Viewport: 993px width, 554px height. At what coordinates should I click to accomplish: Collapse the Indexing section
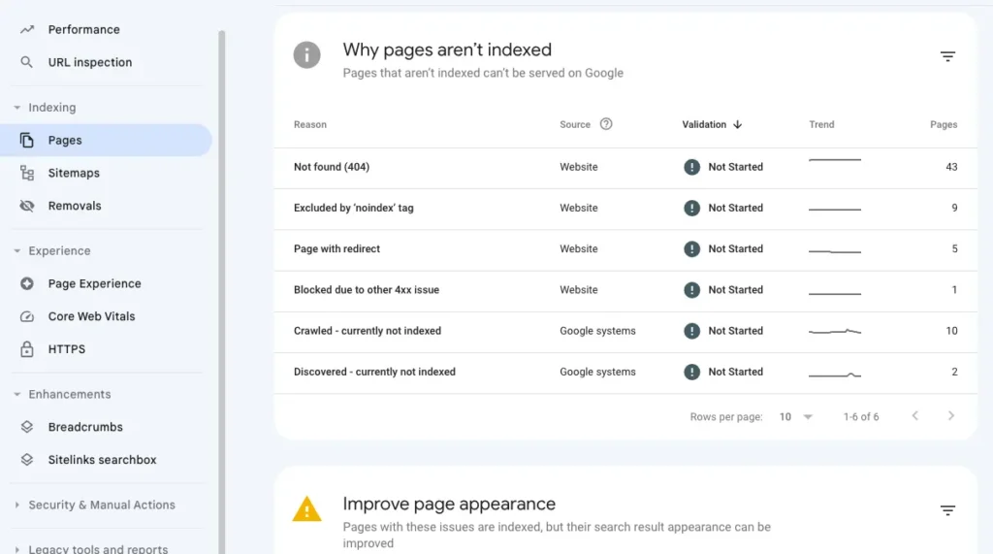coord(17,108)
